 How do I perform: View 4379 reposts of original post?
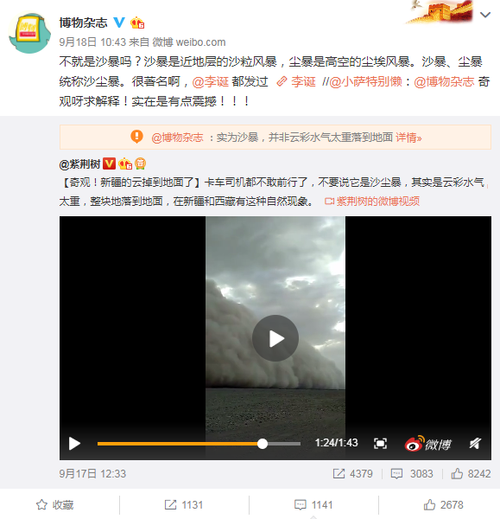click(352, 474)
